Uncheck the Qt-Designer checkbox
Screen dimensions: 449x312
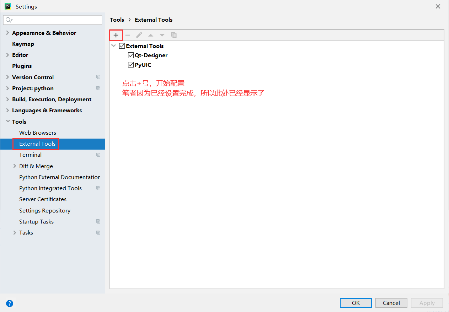(x=131, y=55)
